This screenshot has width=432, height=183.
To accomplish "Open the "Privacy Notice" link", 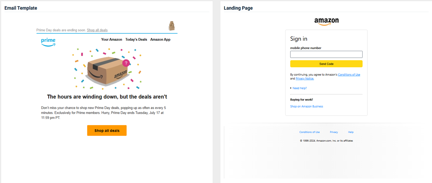I will [x=304, y=78].
